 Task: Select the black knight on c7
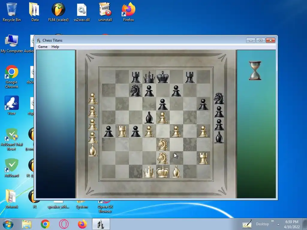[x=136, y=90]
